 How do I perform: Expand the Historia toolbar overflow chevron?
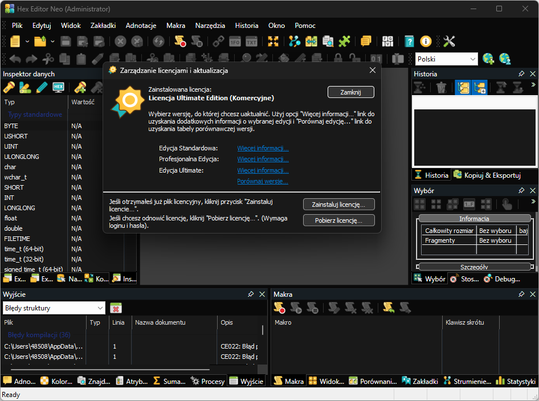point(533,84)
